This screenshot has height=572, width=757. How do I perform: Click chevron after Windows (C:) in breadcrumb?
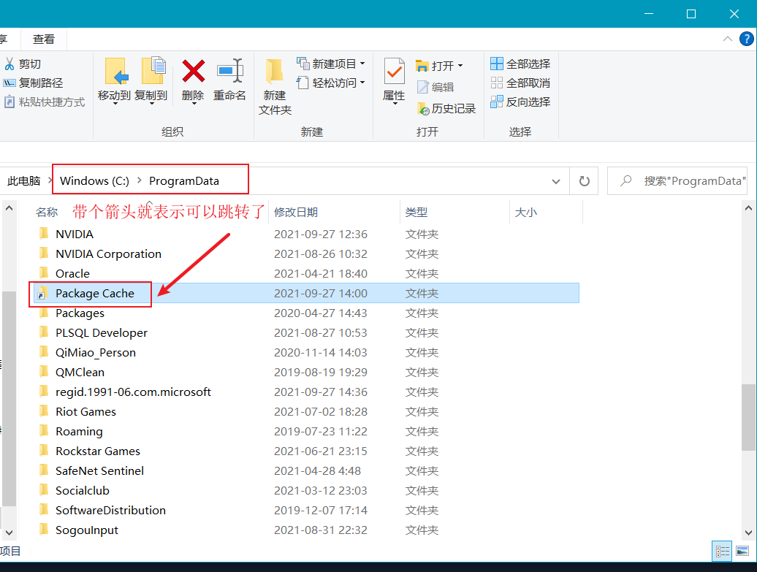(140, 180)
